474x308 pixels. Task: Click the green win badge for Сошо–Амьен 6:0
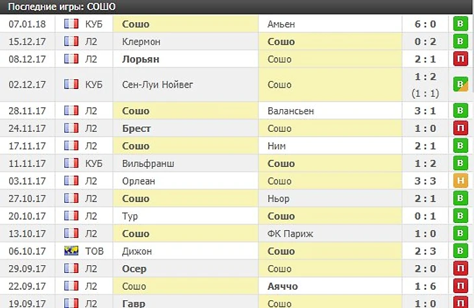click(x=460, y=24)
